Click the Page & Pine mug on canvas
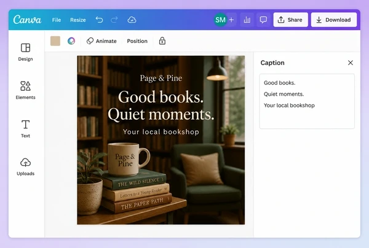Screen dimensions: 369x248 [x=129, y=159]
